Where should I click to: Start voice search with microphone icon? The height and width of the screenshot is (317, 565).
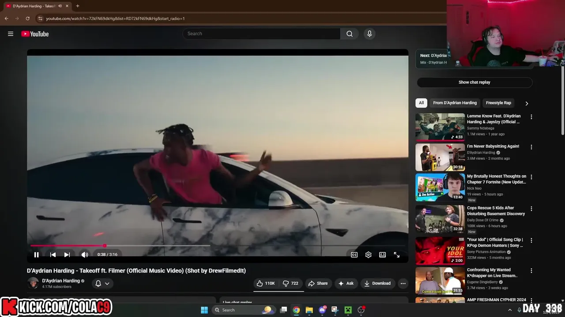point(369,34)
